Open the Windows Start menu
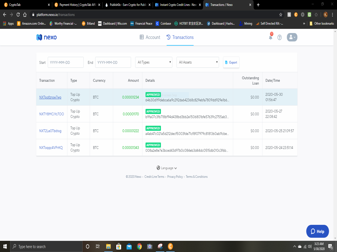Viewport: 337px width, 252px height. 5,246
